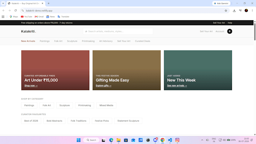Open site information icon in address bar
The height and width of the screenshot is (144, 256).
coord(23,11)
